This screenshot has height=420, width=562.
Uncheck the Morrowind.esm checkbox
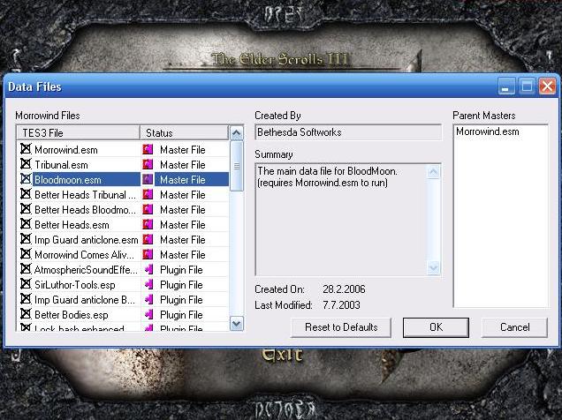tap(26, 149)
